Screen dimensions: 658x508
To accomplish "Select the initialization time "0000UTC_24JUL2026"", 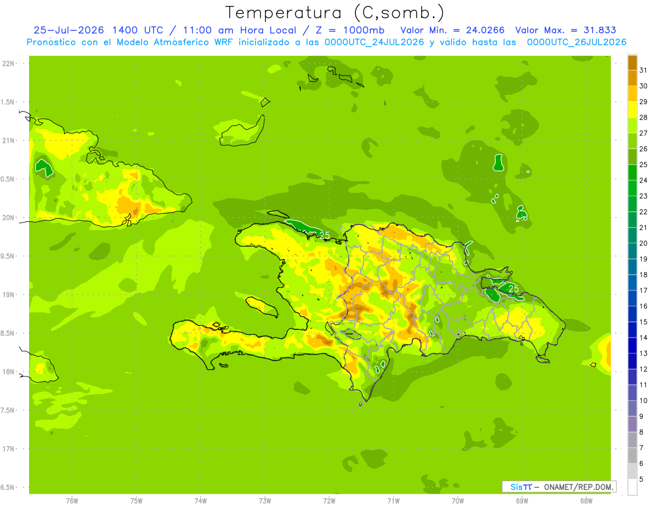I will click(375, 42).
